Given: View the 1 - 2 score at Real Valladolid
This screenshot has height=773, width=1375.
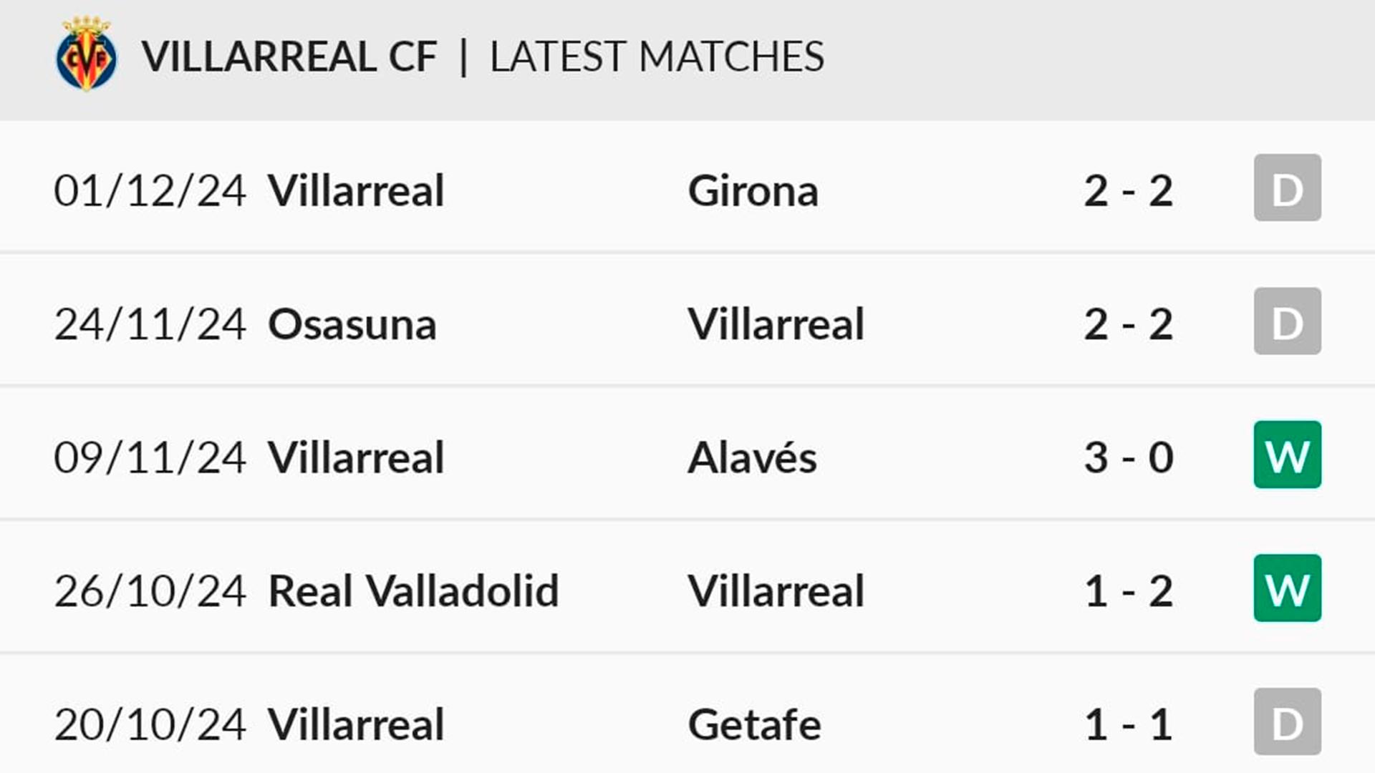Looking at the screenshot, I should (1128, 591).
